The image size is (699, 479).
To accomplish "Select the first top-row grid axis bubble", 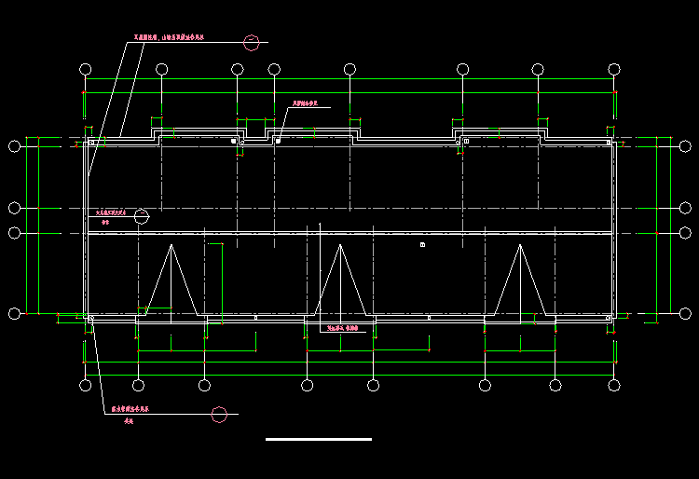I will [85, 70].
